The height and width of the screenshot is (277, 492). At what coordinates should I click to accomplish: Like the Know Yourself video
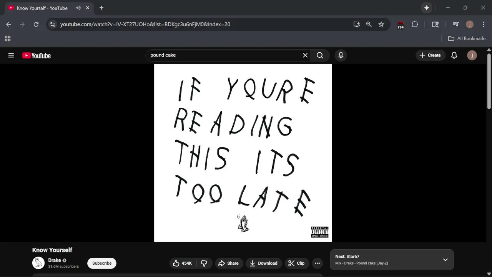click(x=183, y=263)
